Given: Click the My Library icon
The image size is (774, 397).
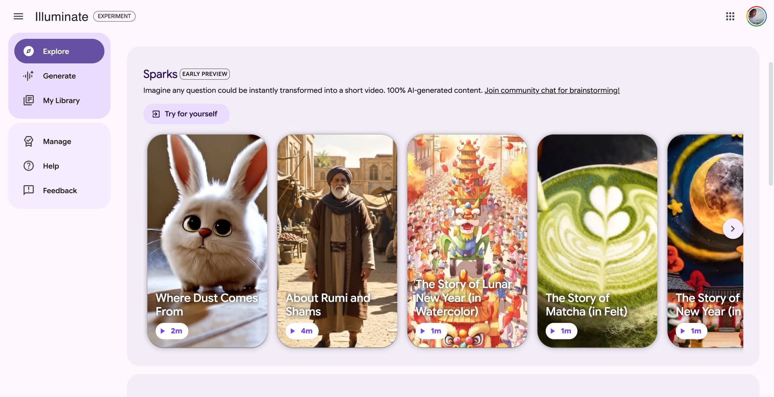Looking at the screenshot, I should click(29, 100).
